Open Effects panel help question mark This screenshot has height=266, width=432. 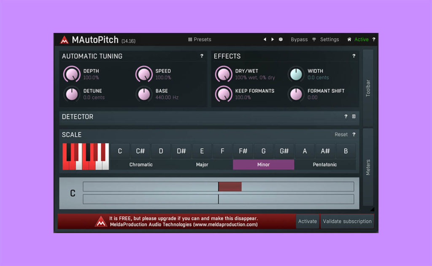[354, 56]
